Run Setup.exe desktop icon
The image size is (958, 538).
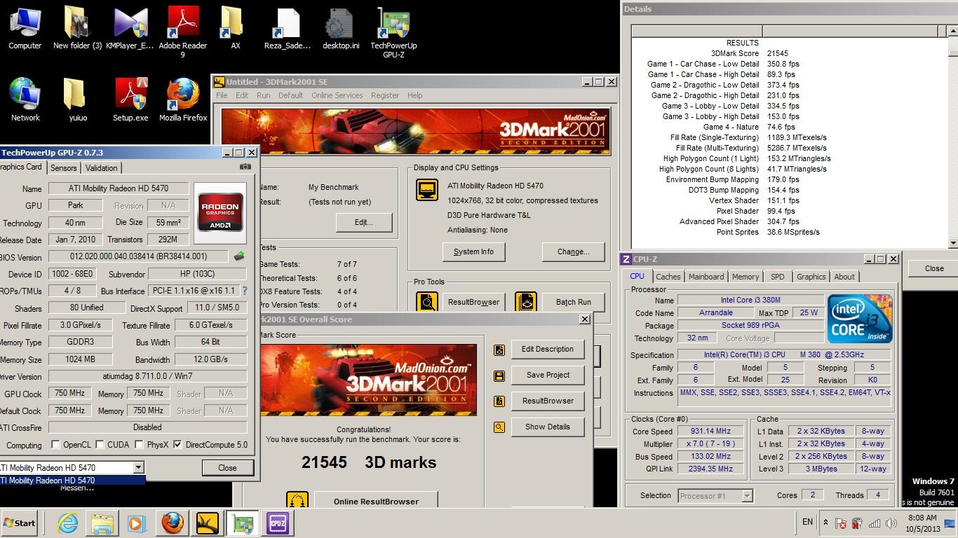click(130, 99)
